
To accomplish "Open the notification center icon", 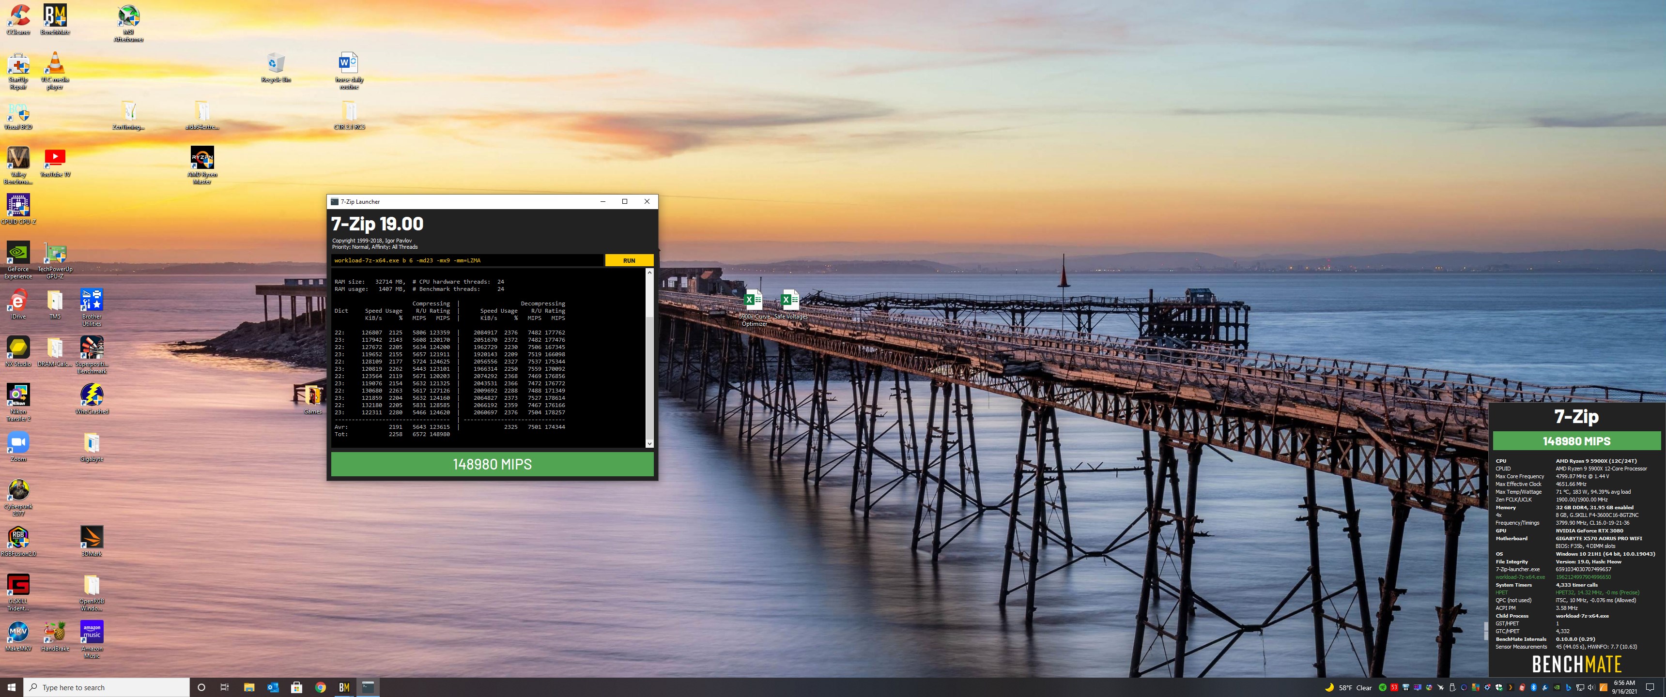I will 1650,687.
